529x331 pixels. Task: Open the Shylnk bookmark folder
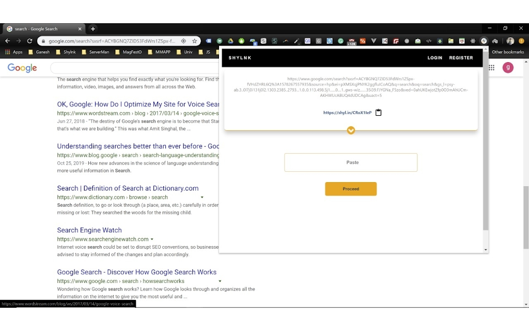tap(66, 52)
